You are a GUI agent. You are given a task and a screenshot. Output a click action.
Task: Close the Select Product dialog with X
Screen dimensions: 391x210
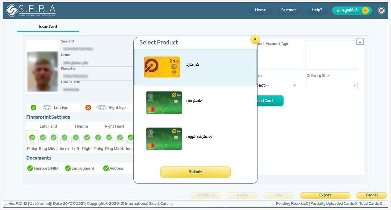point(255,39)
